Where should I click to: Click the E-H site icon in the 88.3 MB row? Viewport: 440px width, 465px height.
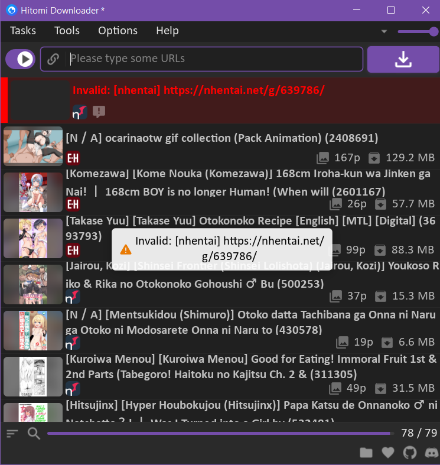(x=73, y=251)
